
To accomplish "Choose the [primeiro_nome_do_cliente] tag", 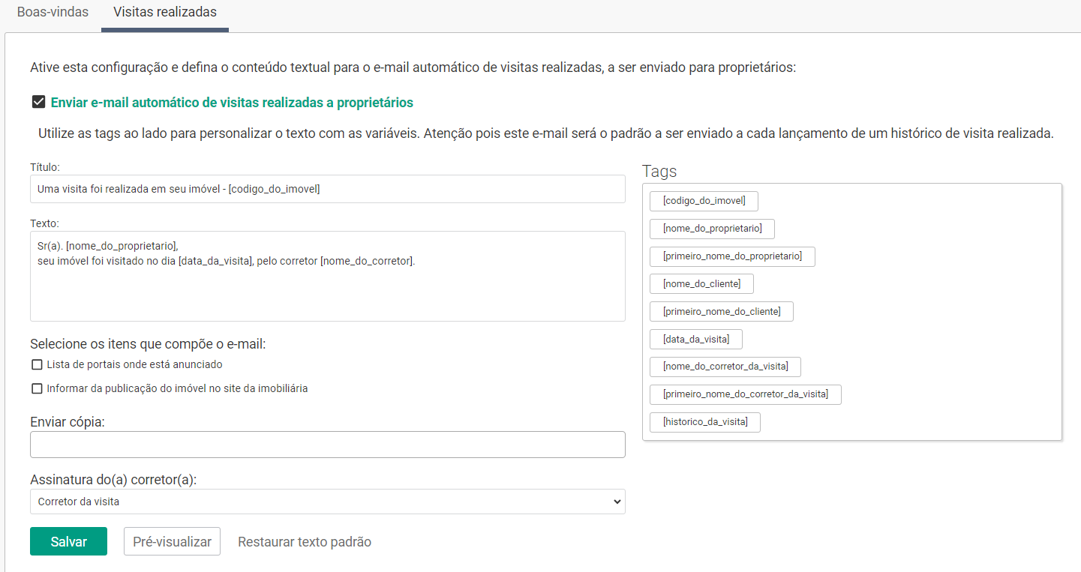I will pyautogui.click(x=722, y=312).
